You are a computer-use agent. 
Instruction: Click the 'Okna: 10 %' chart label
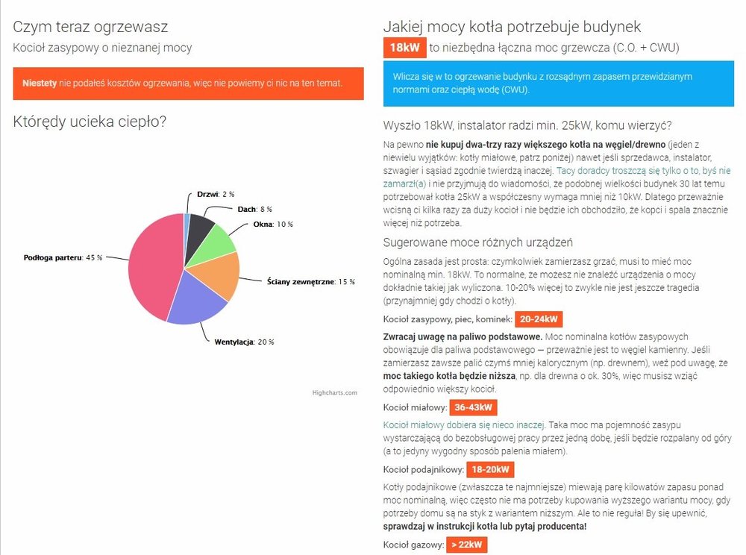[x=272, y=224]
